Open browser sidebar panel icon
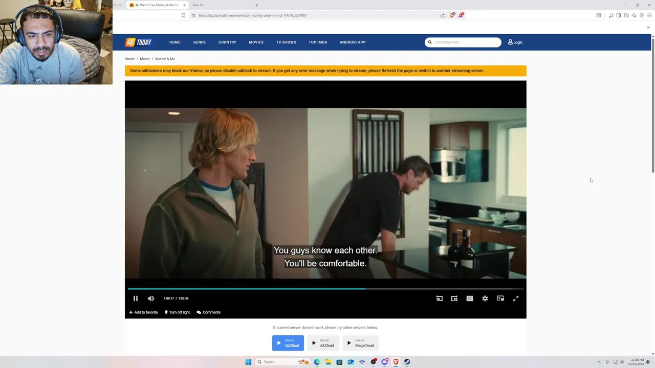Viewport: 655px width, 368px height. (x=619, y=15)
